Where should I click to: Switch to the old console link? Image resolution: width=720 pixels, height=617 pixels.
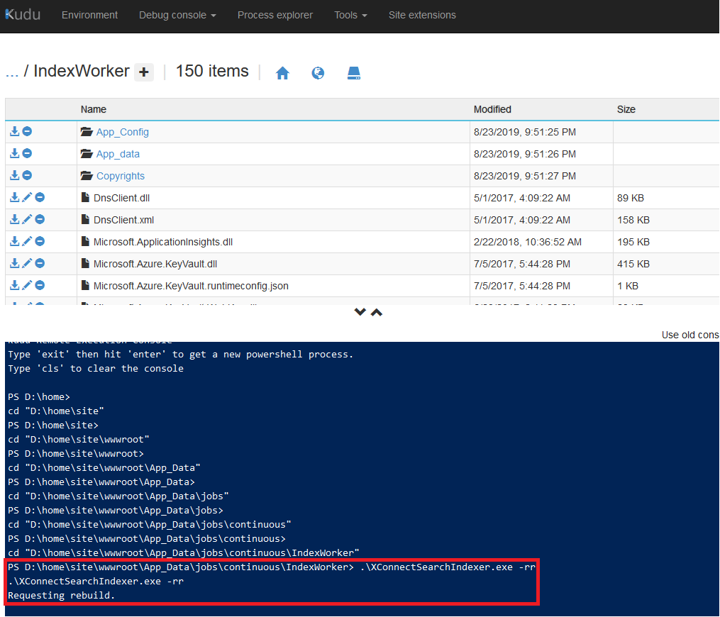tap(690, 335)
